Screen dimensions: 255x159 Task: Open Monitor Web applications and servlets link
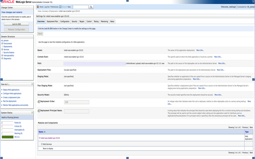click(16, 105)
